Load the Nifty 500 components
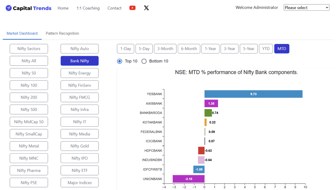 click(x=29, y=110)
